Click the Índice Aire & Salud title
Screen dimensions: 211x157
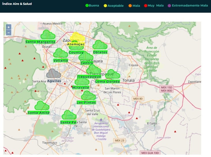point(17,4)
